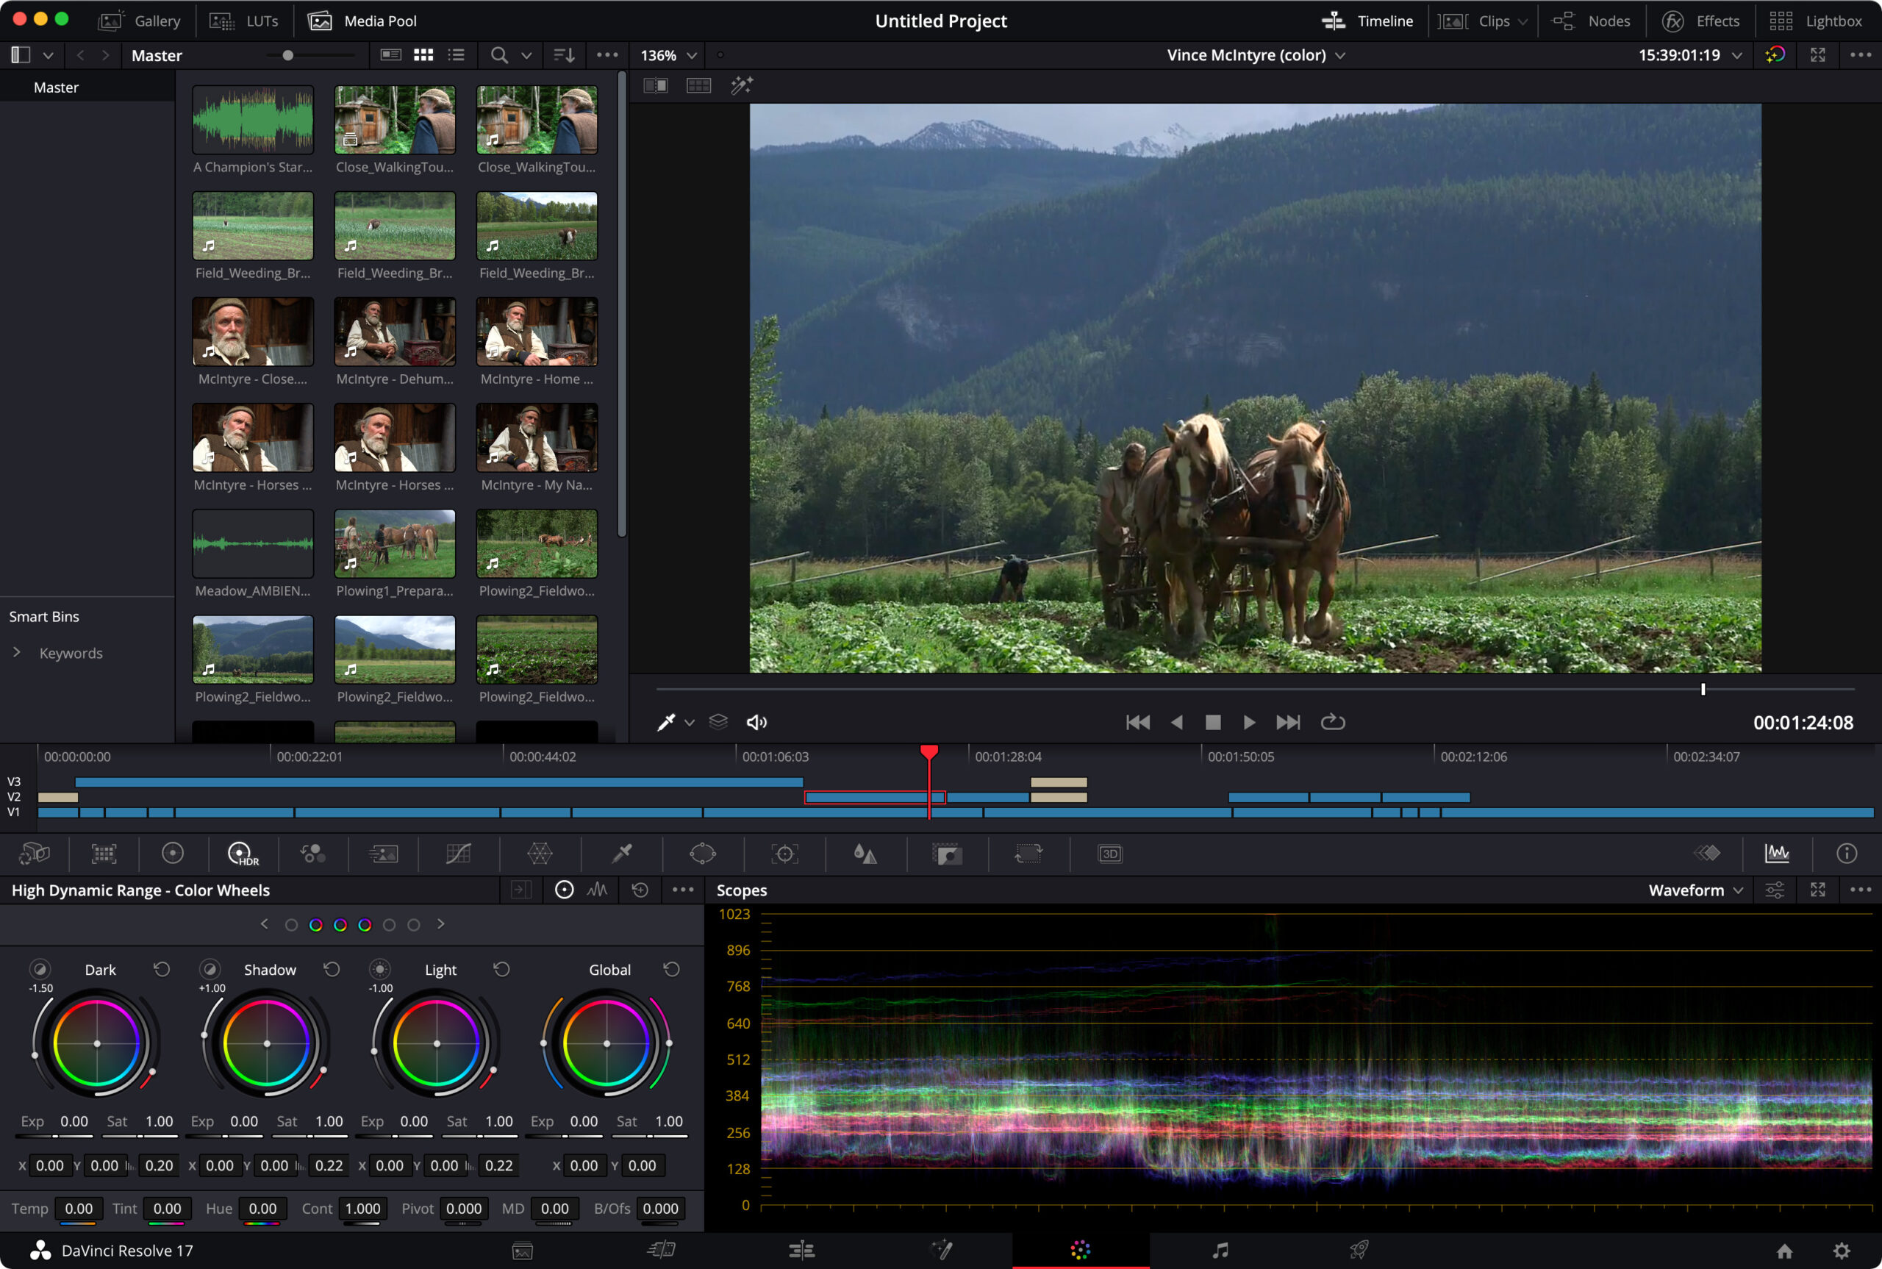Adjust media pool thumbnail size slider
This screenshot has height=1269, width=1882.
(x=288, y=55)
